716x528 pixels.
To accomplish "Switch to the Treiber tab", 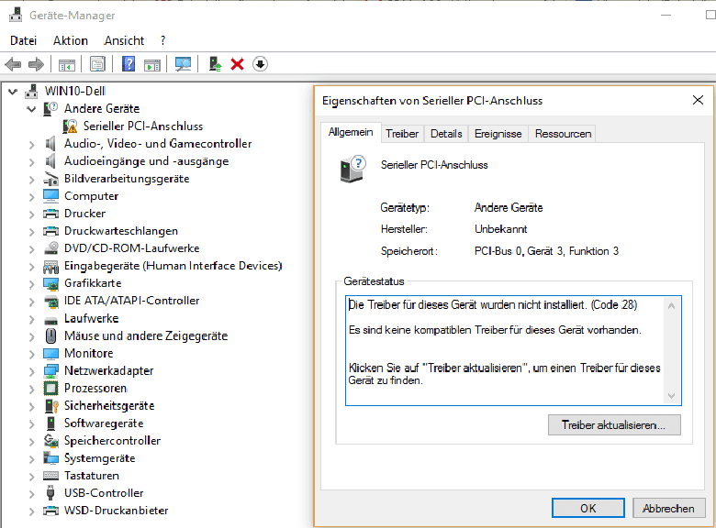I will [x=402, y=134].
